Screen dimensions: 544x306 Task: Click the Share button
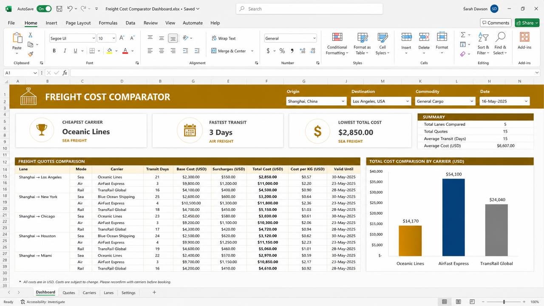pyautogui.click(x=527, y=23)
